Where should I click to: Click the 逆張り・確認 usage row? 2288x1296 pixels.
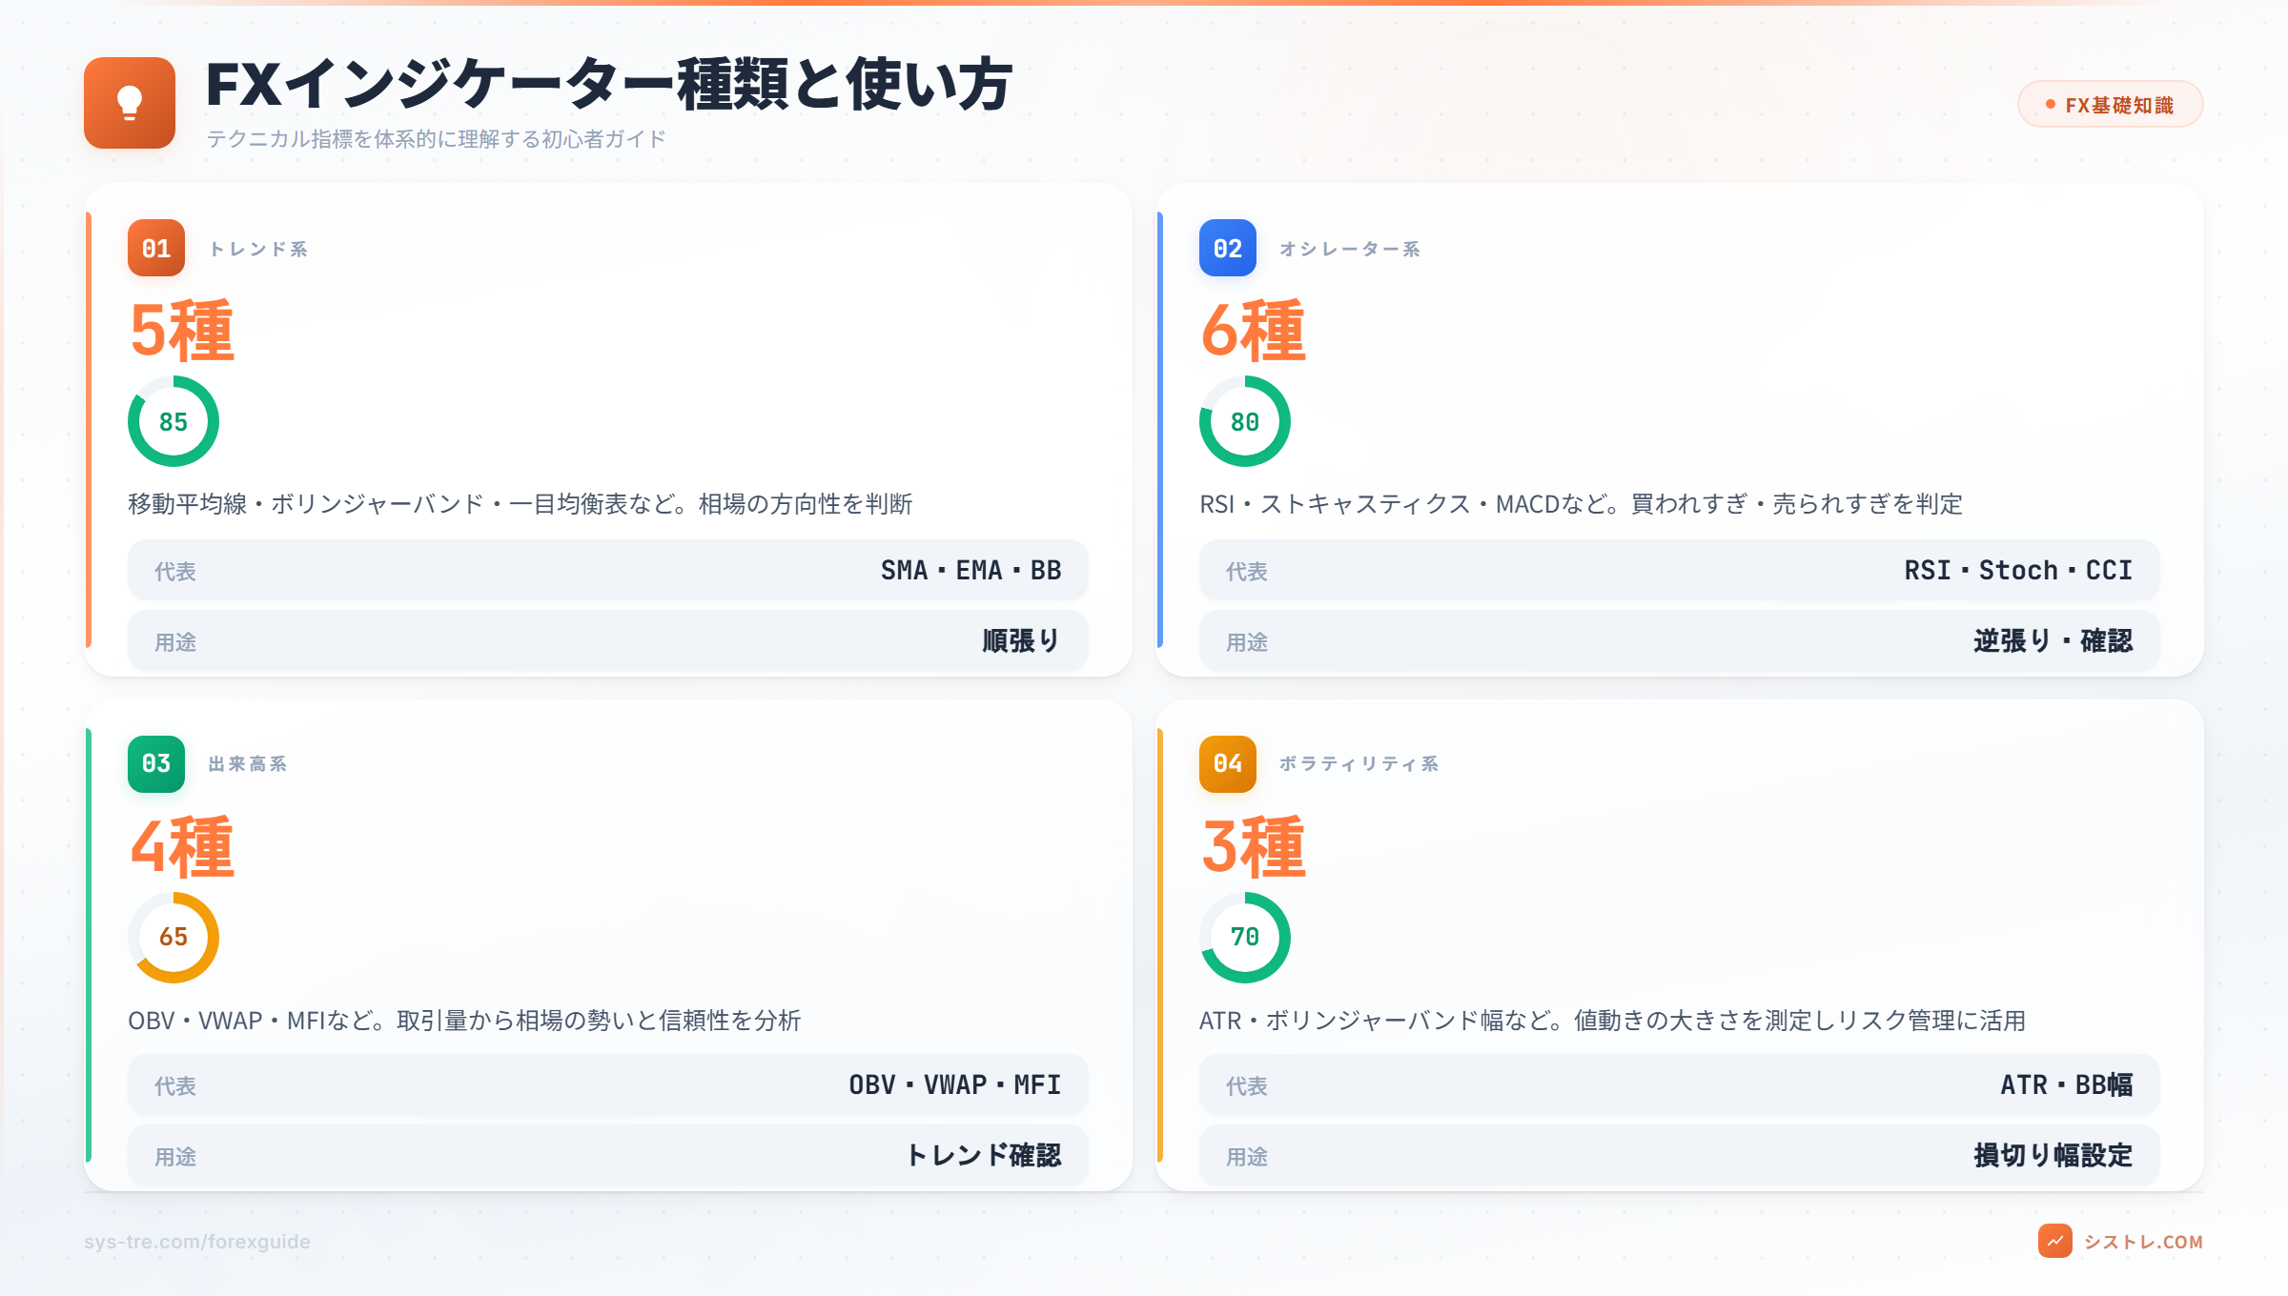[x=1679, y=641]
